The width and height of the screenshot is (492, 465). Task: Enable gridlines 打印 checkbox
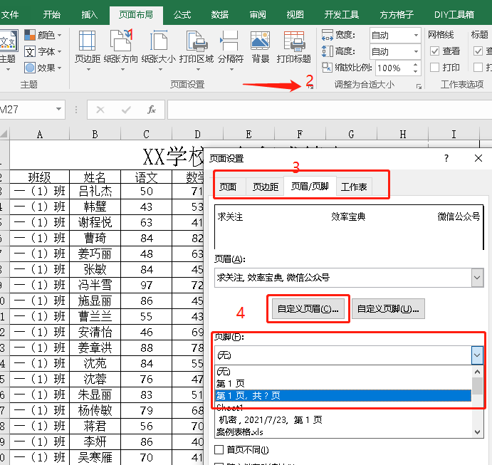point(434,67)
